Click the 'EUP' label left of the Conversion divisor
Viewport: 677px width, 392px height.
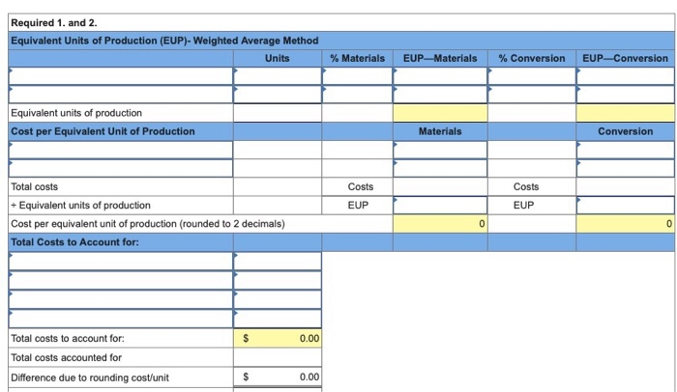[523, 206]
